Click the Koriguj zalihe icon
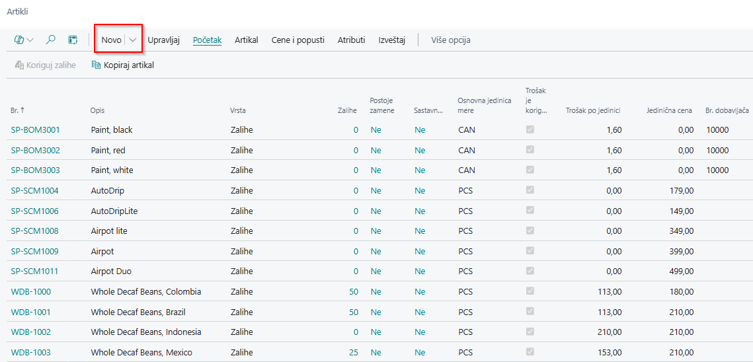This screenshot has height=362, width=753. 19,65
